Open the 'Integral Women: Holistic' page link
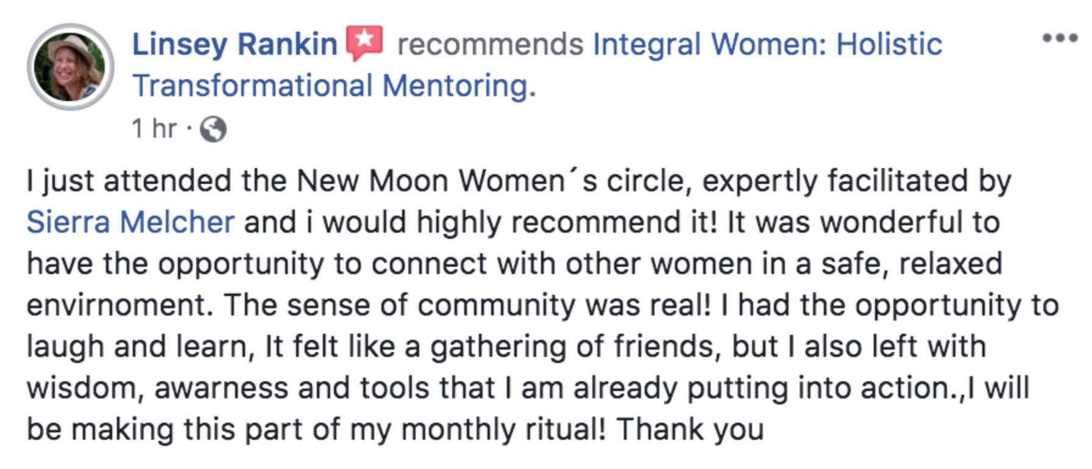The width and height of the screenshot is (1092, 469). point(768,44)
